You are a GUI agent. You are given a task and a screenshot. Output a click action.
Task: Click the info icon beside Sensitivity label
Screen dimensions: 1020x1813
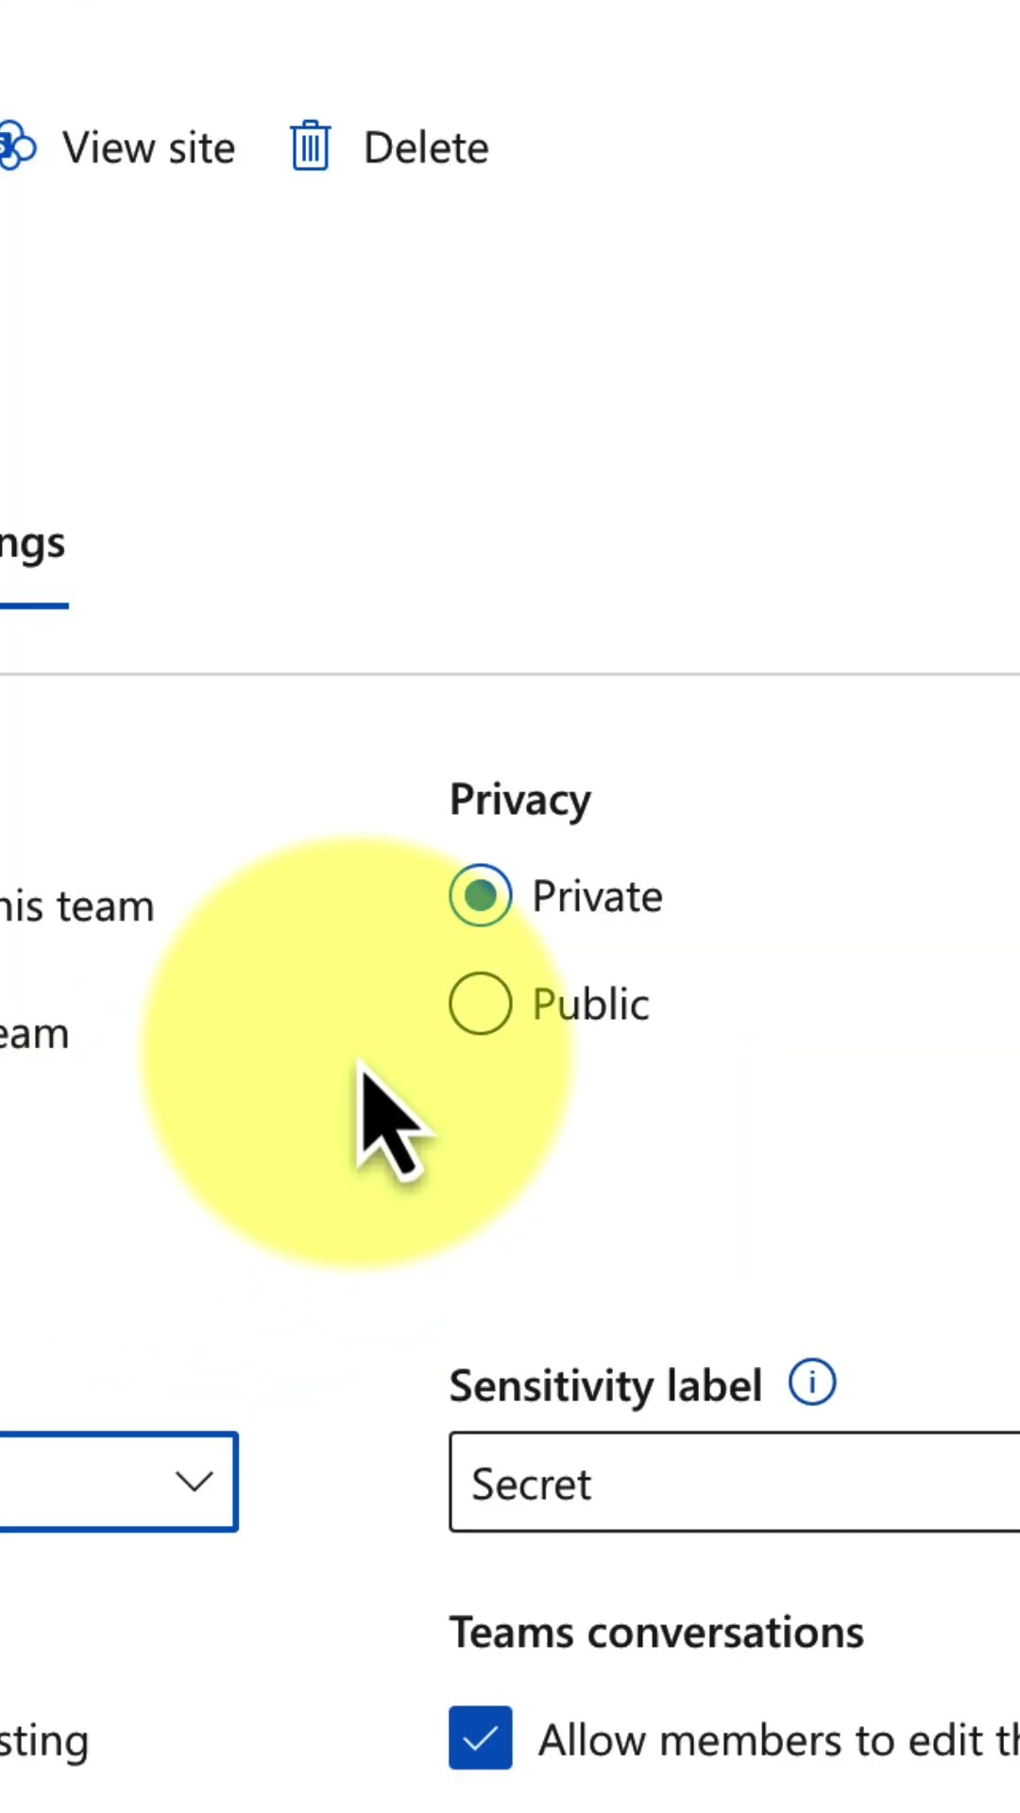[812, 1383]
